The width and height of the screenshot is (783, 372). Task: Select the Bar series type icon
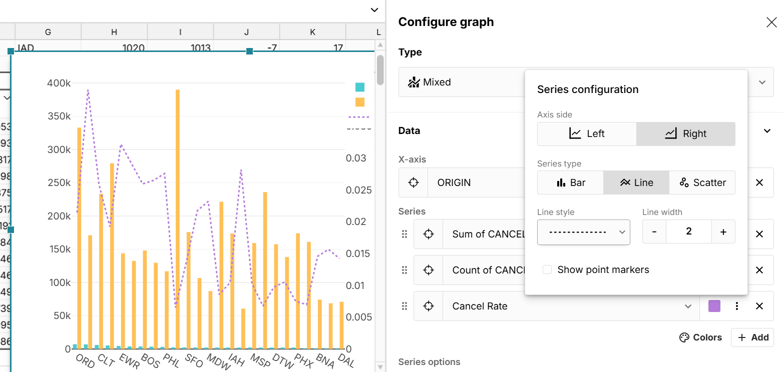pos(570,182)
